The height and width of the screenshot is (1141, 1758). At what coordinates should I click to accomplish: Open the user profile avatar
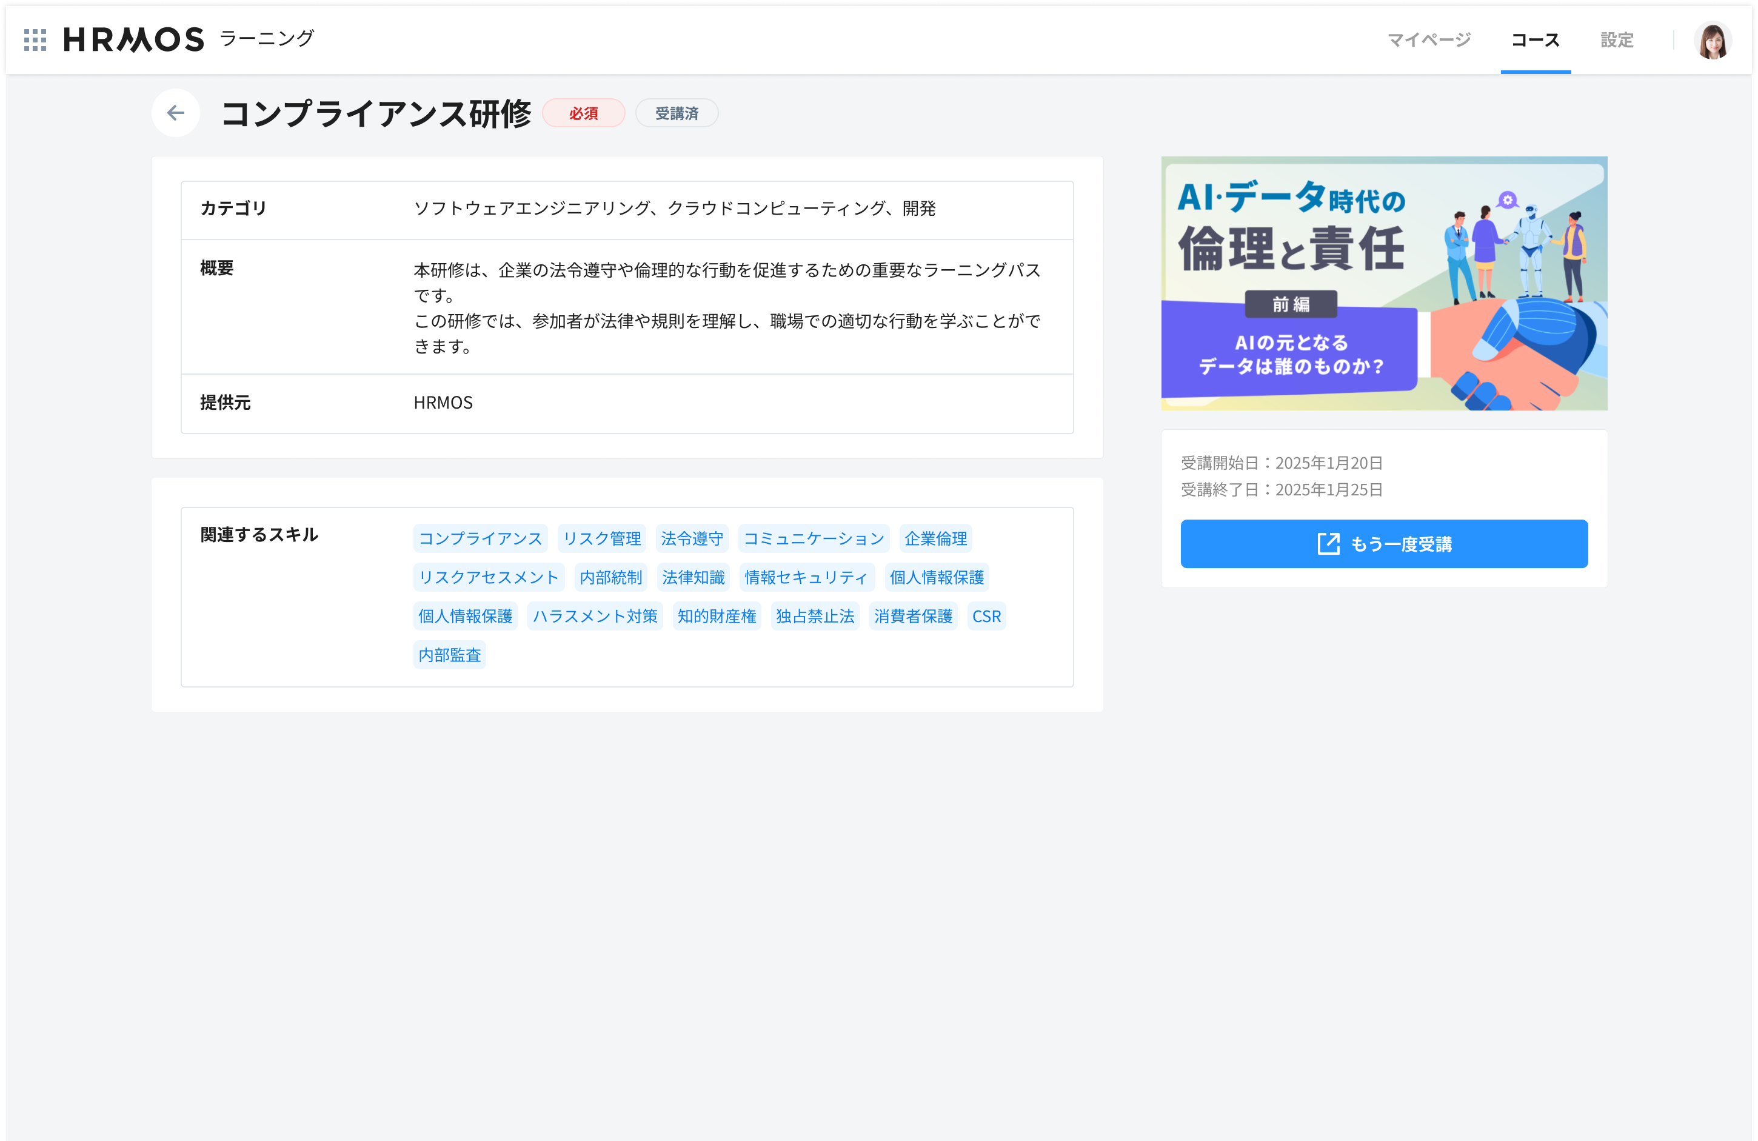1712,40
